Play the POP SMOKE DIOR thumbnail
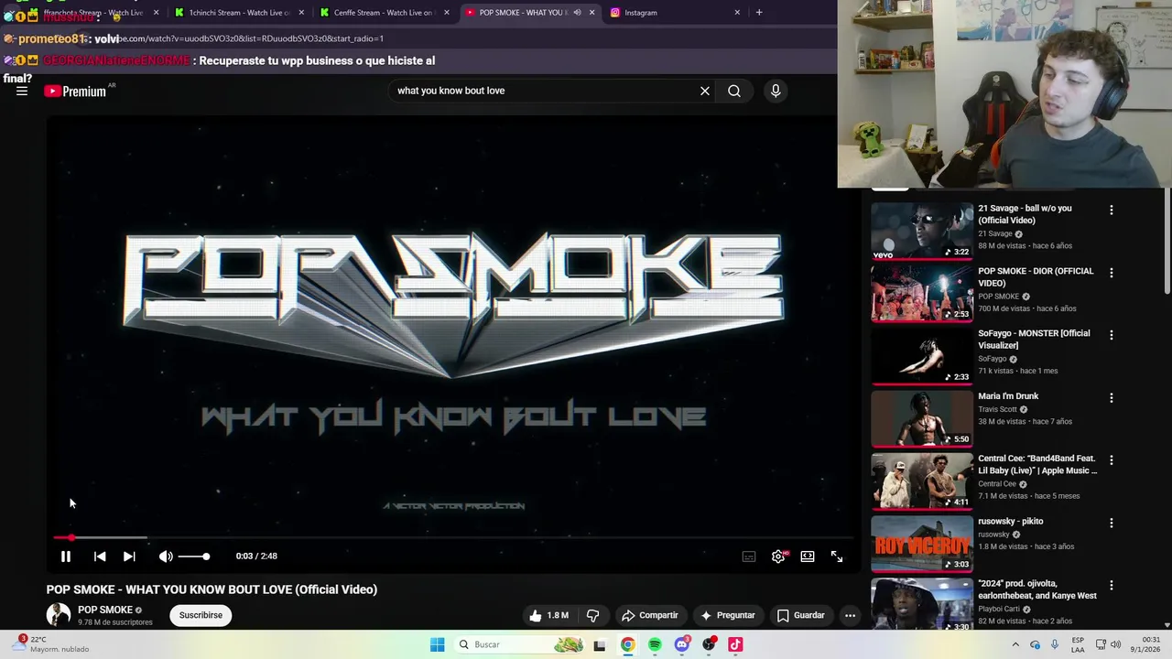The height and width of the screenshot is (659, 1172). coord(922,294)
